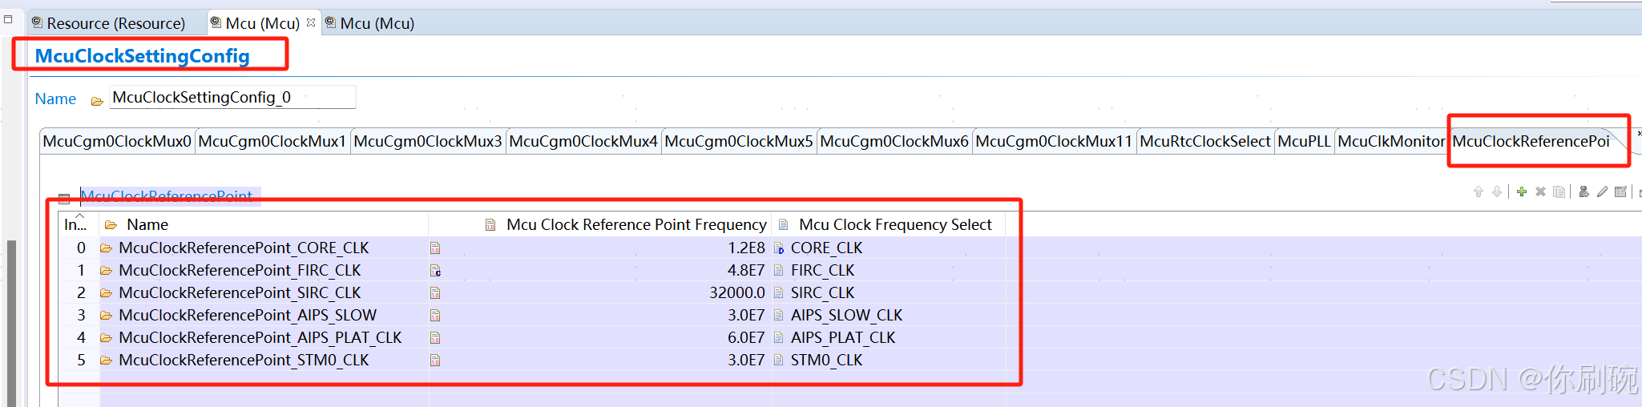Image resolution: width=1642 pixels, height=407 pixels.
Task: Open McuRtcClockSelect tab
Action: click(1205, 142)
